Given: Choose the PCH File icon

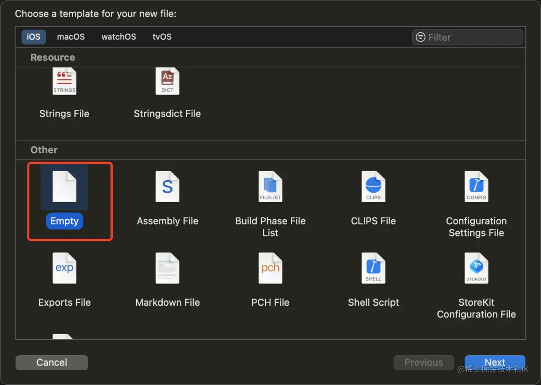Looking at the screenshot, I should (270, 268).
